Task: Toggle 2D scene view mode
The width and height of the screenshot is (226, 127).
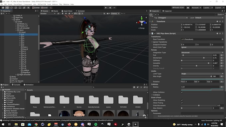Action: 58,14
